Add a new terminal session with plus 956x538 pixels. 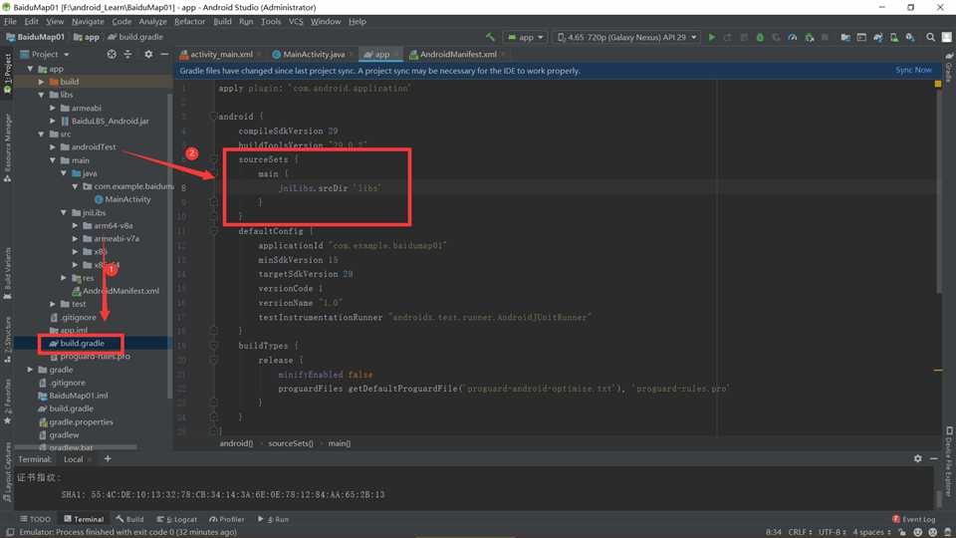click(x=108, y=458)
